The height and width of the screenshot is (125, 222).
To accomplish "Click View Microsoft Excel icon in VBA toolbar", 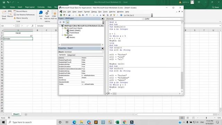I will pyautogui.click(x=61, y=15).
